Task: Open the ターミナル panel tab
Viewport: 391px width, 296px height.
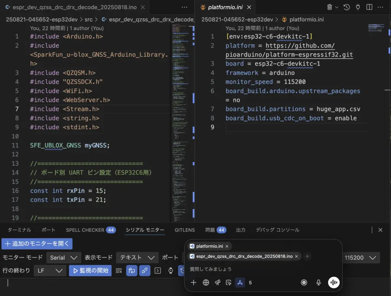Action: tap(19, 230)
